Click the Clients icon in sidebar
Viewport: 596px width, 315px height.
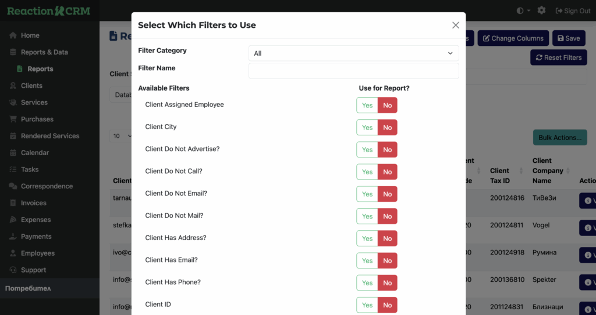click(13, 85)
